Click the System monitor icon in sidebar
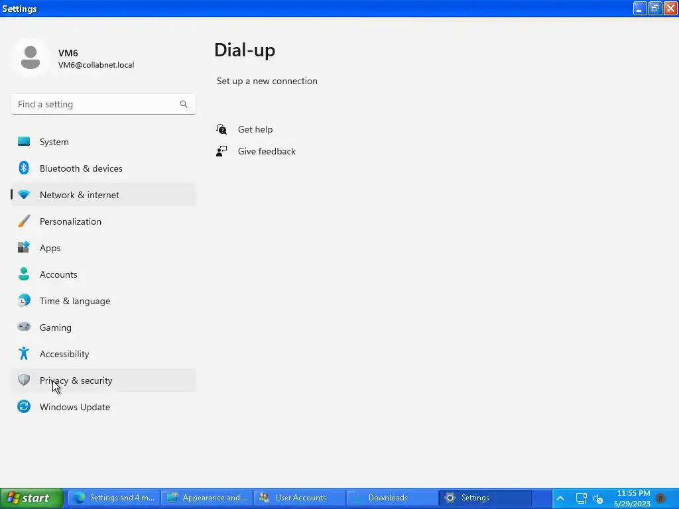Image resolution: width=679 pixels, height=509 pixels. tap(24, 142)
